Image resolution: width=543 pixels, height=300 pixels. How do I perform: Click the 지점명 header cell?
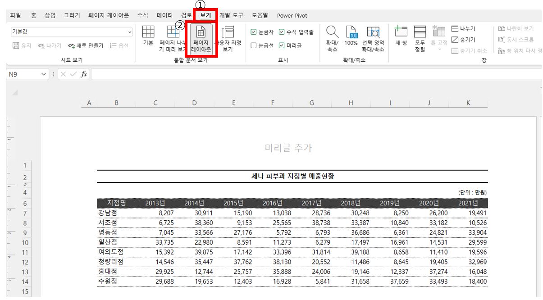pyautogui.click(x=116, y=203)
